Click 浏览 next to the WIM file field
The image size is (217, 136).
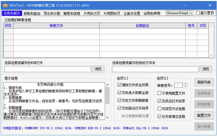(x=98, y=69)
